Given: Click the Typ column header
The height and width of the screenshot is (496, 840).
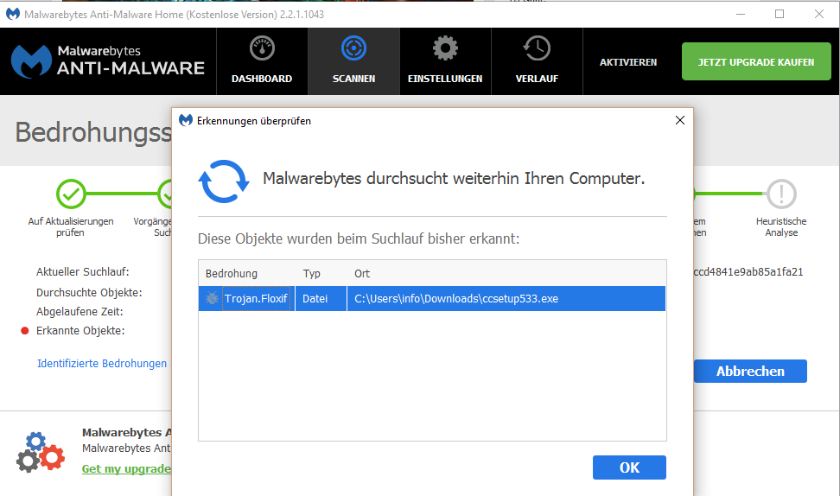Looking at the screenshot, I should pyautogui.click(x=311, y=274).
